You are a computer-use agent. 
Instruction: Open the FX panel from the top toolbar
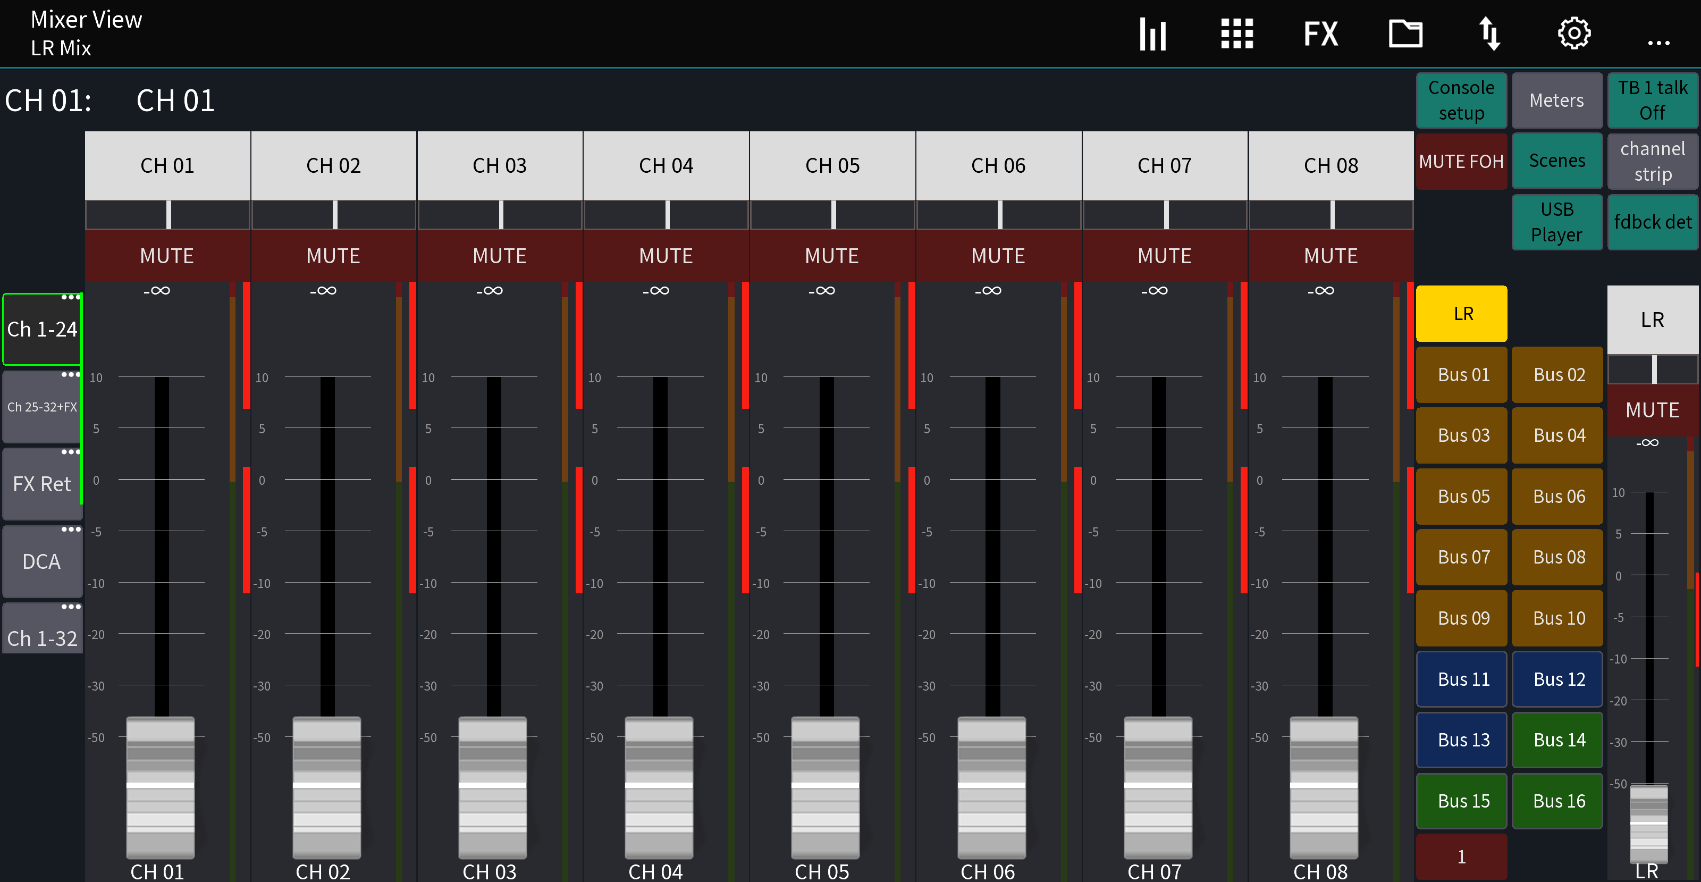(x=1320, y=33)
